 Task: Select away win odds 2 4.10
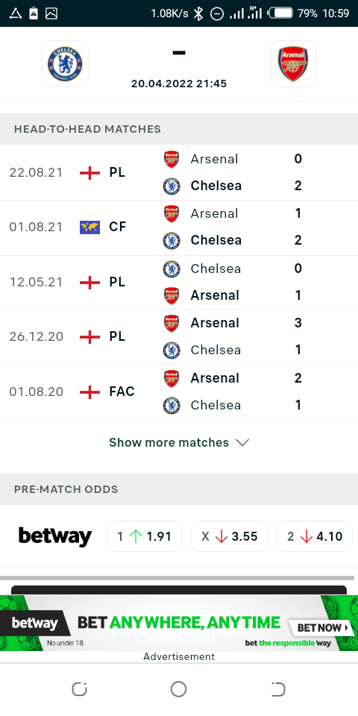coord(315,536)
